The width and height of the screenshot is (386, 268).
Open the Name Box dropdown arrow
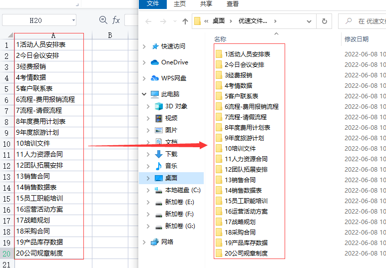coord(73,20)
